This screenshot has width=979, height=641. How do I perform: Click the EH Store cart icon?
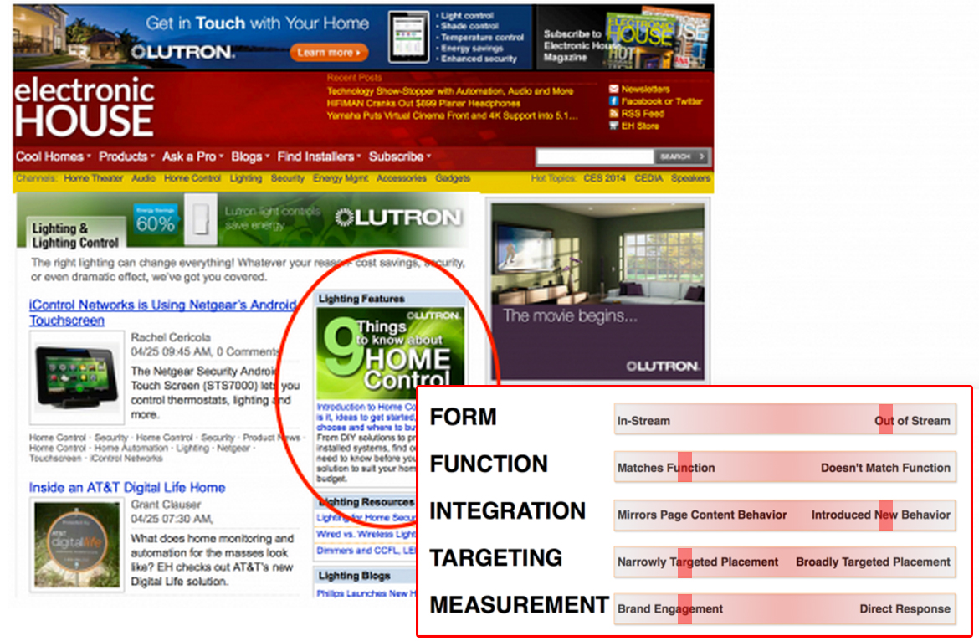click(613, 126)
